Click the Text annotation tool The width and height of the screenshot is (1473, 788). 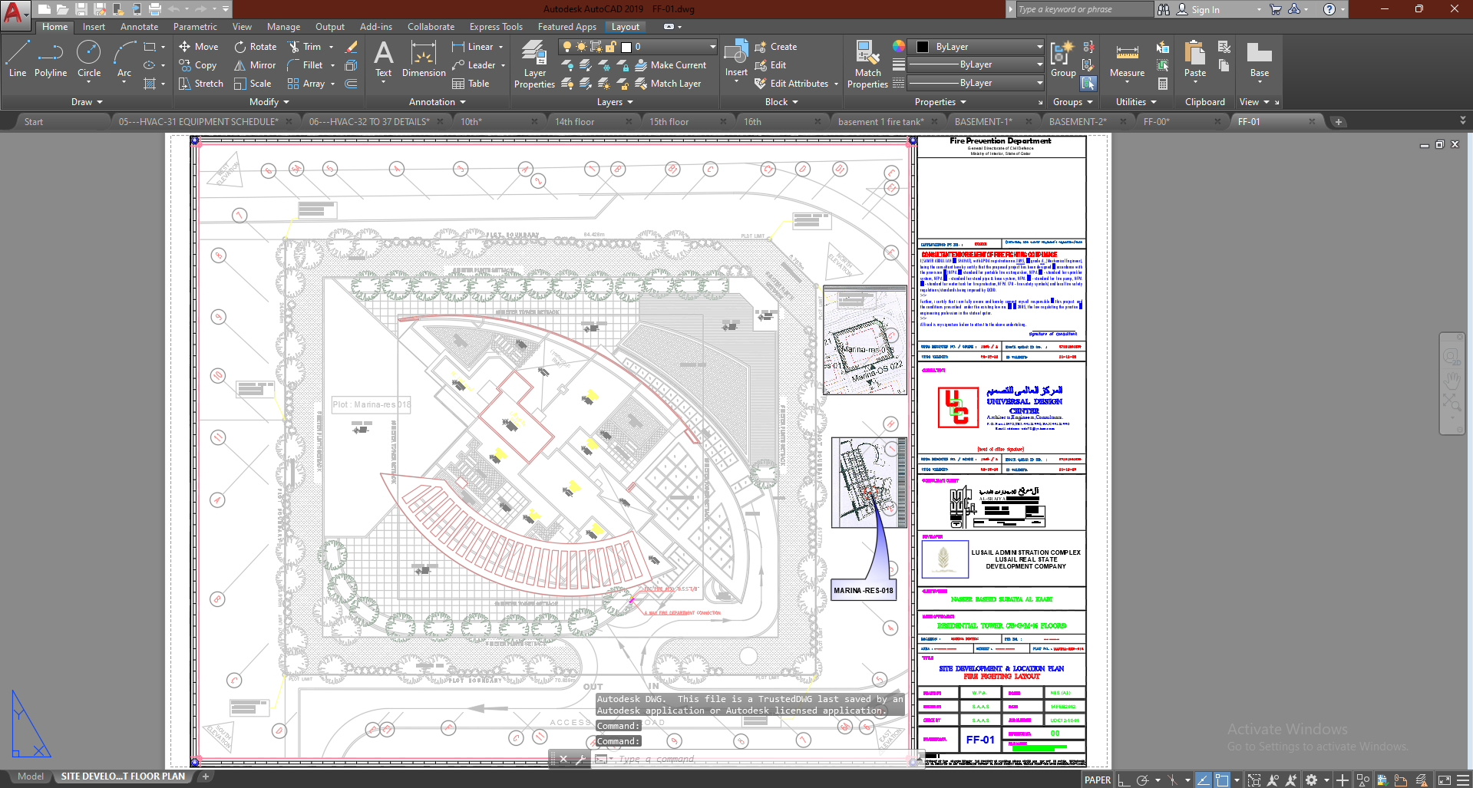[383, 60]
